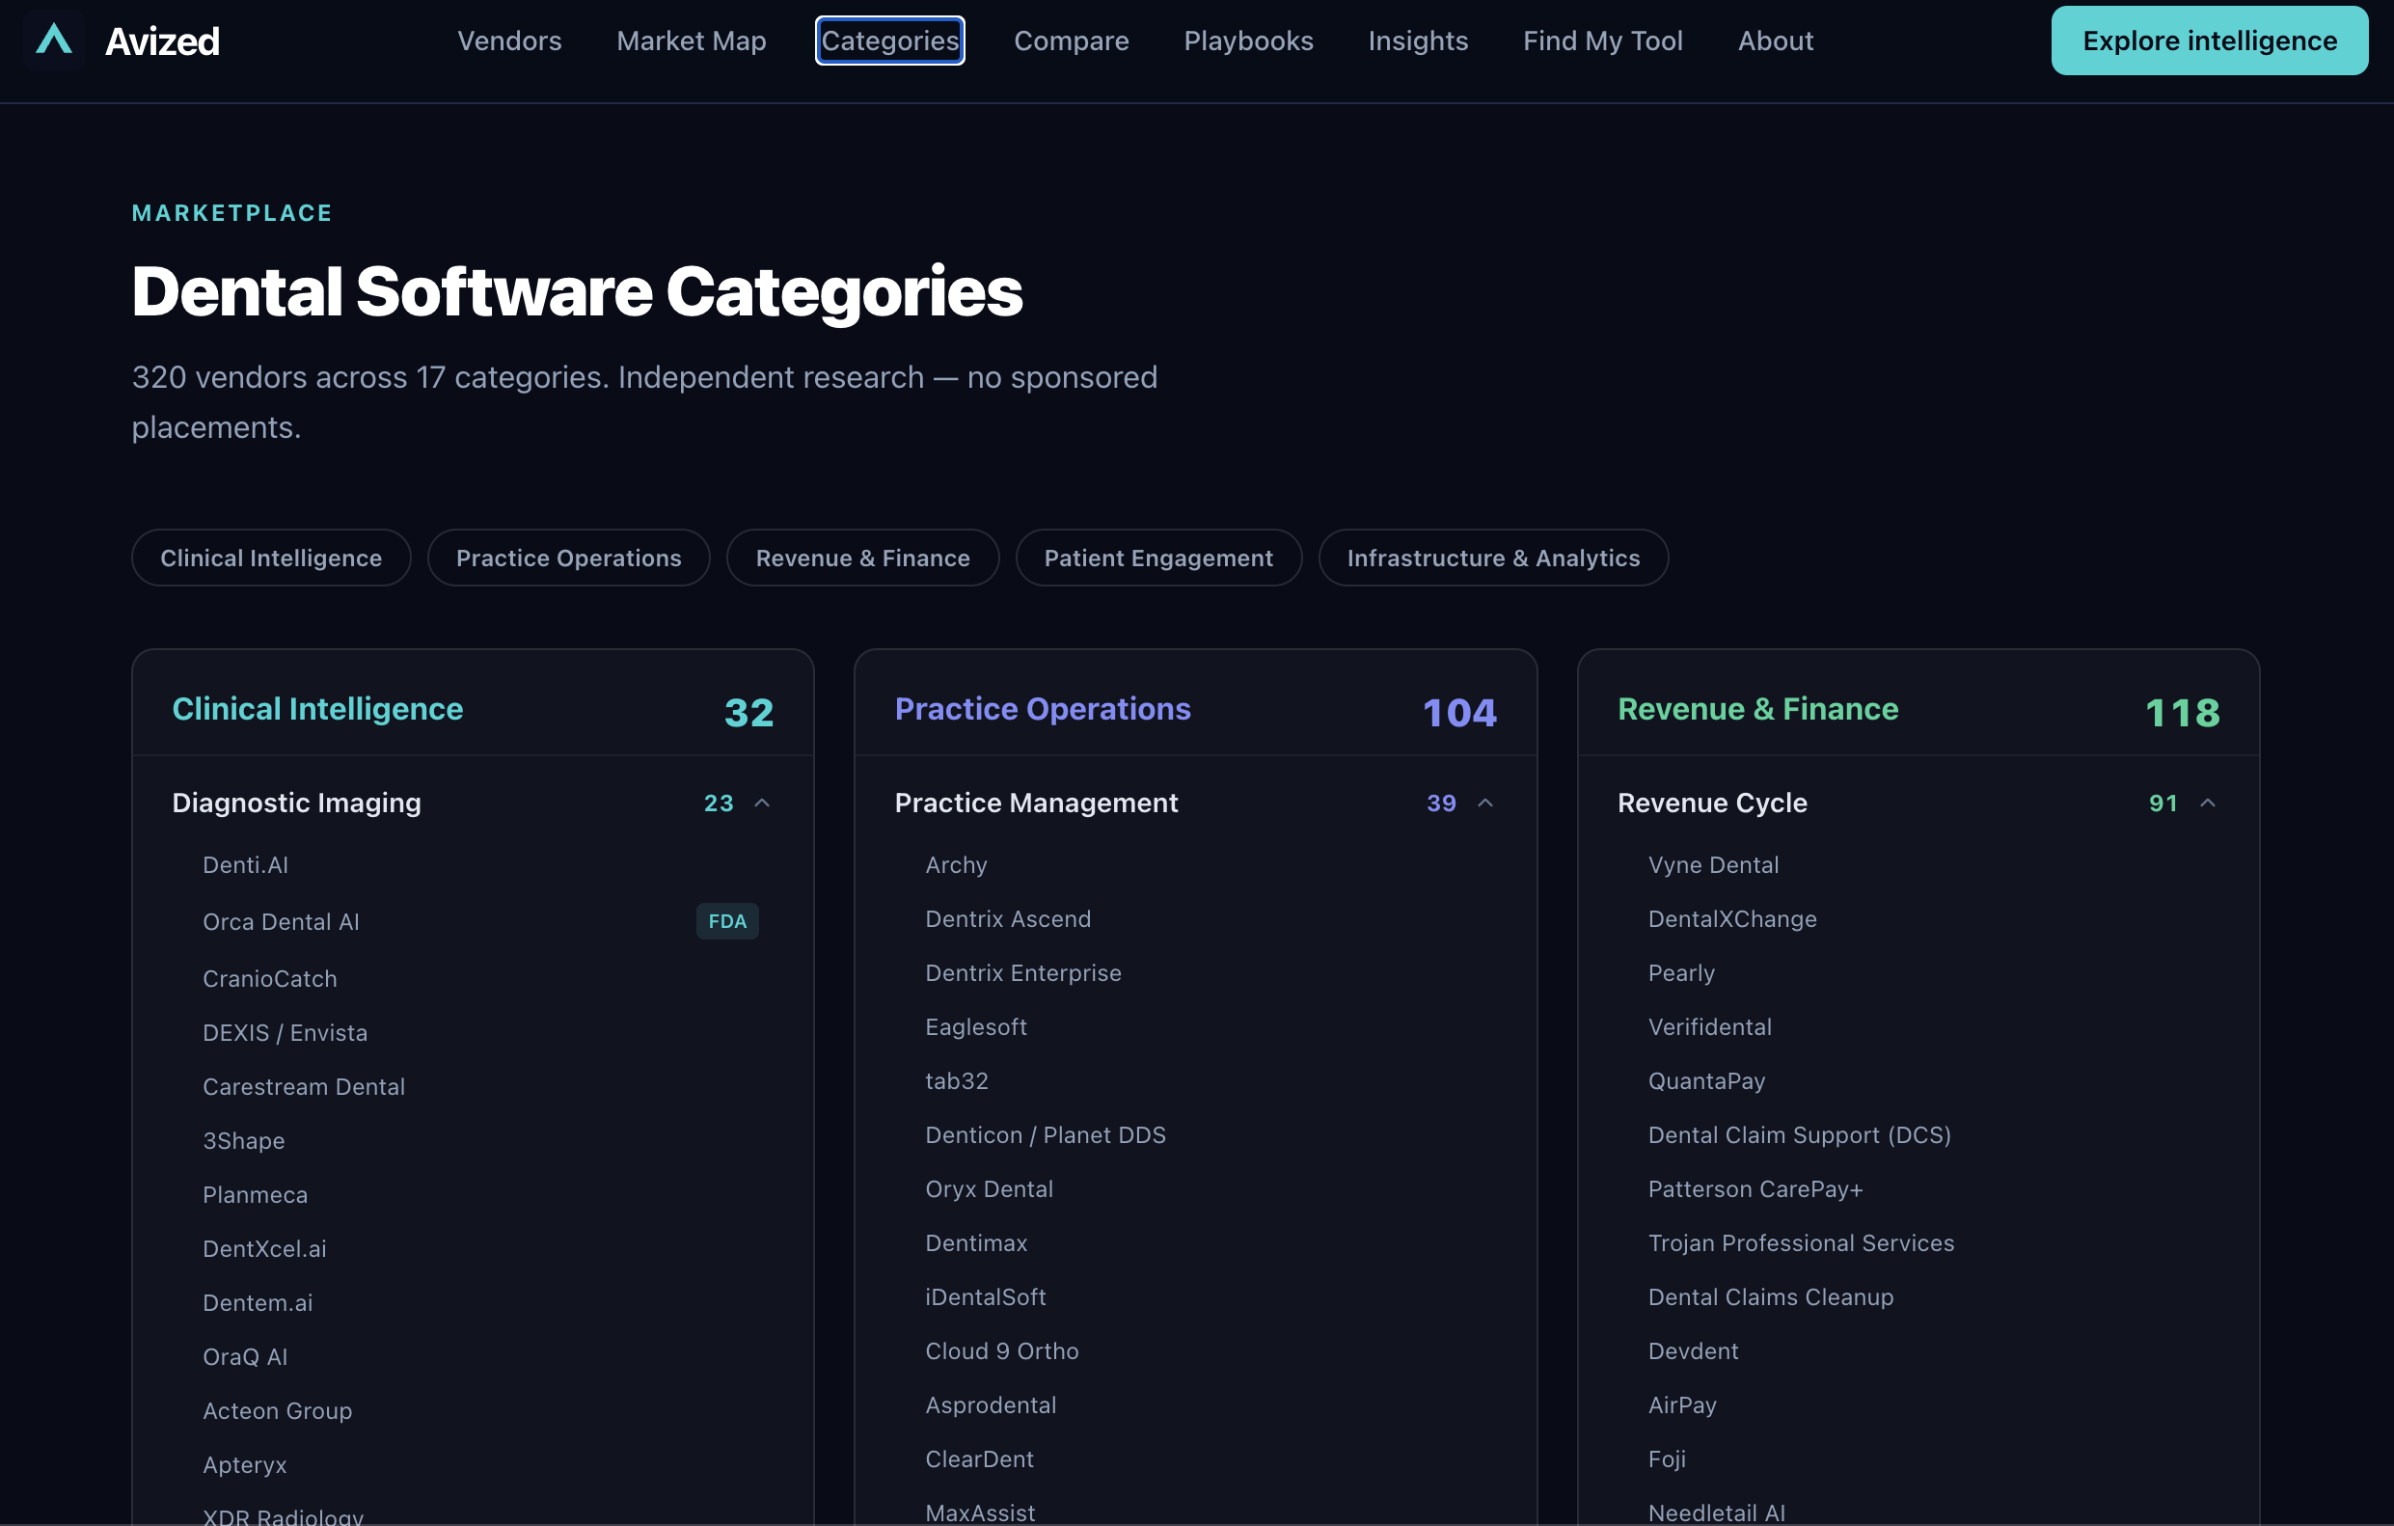
Task: Go to the Compare page
Action: tap(1071, 41)
